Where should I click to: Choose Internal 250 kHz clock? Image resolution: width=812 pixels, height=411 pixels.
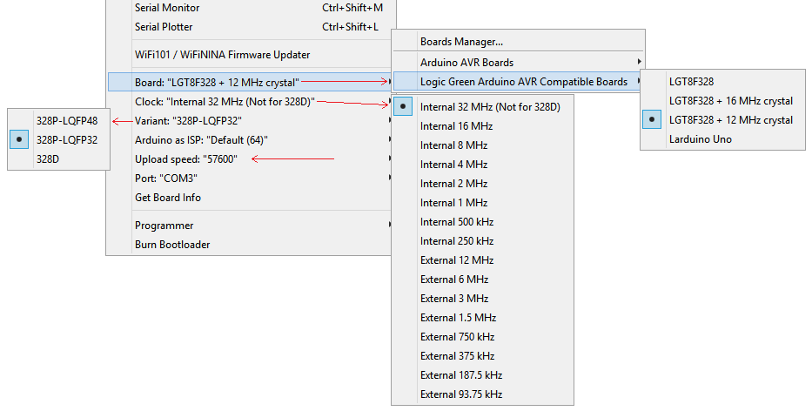click(483, 241)
